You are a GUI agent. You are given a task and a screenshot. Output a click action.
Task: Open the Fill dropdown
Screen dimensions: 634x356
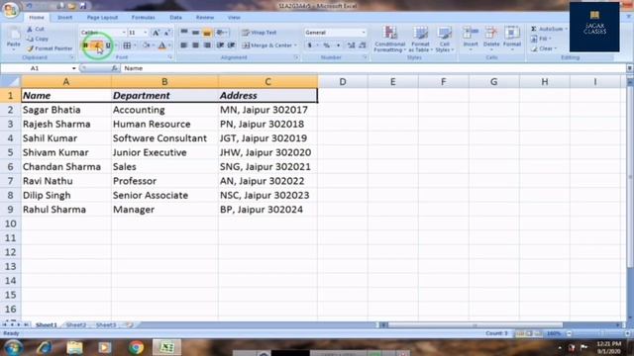[x=542, y=39]
